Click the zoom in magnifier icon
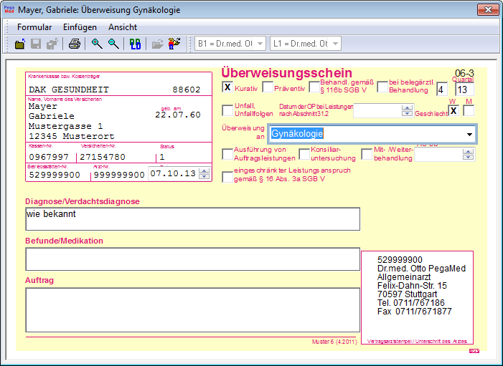The image size is (503, 366). [x=97, y=44]
